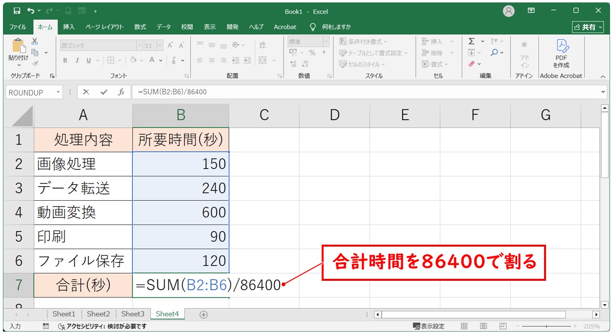Cut selection with the scissors icon
Screen dimensions: 613x335
pos(35,42)
